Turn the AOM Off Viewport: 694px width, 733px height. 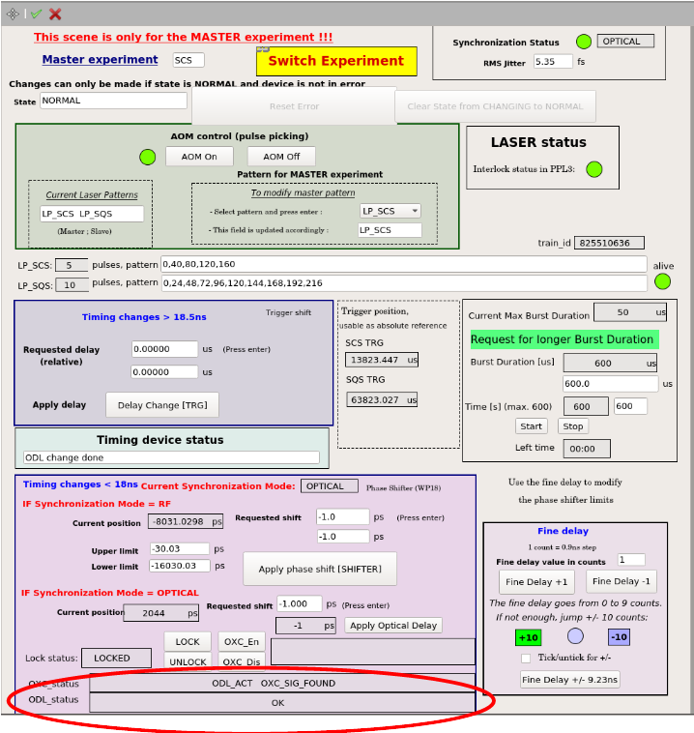click(x=281, y=157)
